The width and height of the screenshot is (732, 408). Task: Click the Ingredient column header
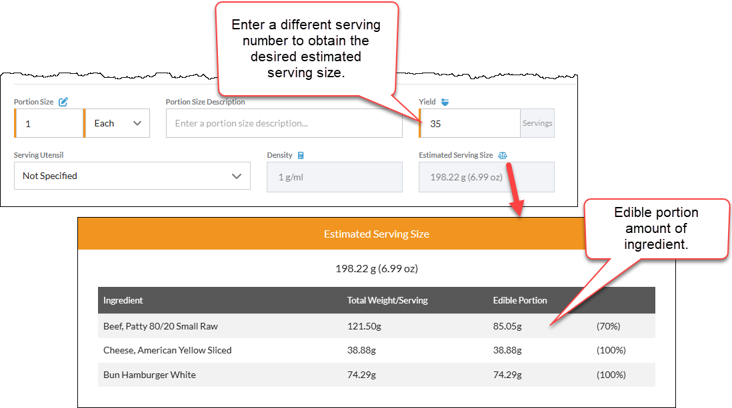123,300
